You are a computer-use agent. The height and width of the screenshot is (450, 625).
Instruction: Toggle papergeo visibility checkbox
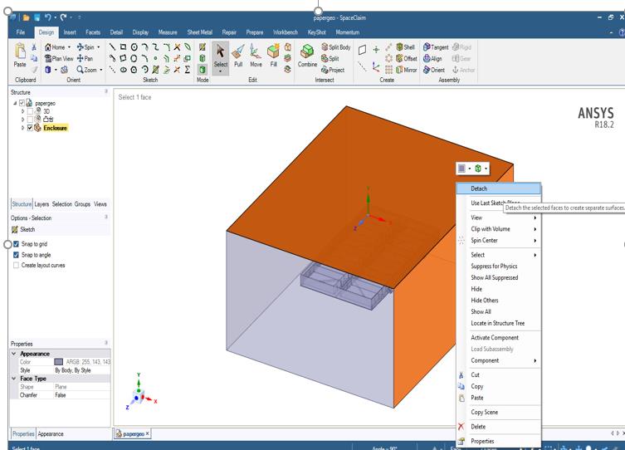click(22, 103)
